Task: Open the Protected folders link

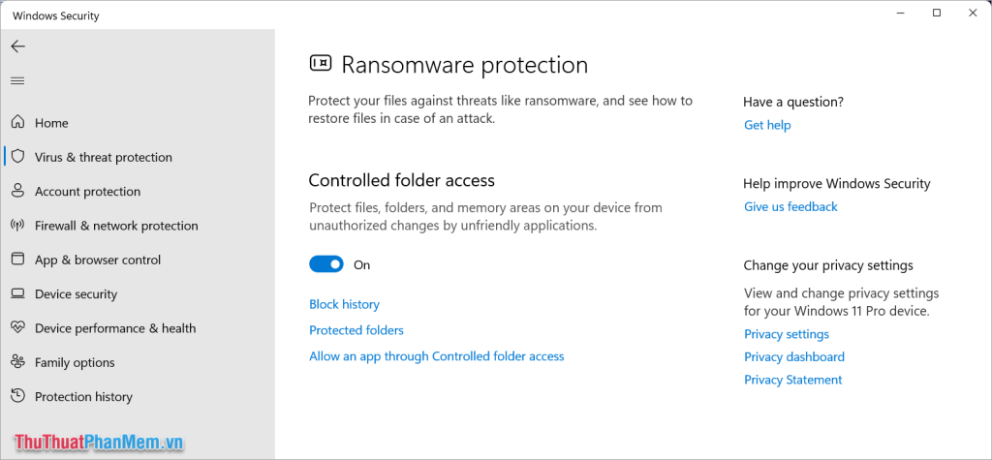Action: (356, 330)
